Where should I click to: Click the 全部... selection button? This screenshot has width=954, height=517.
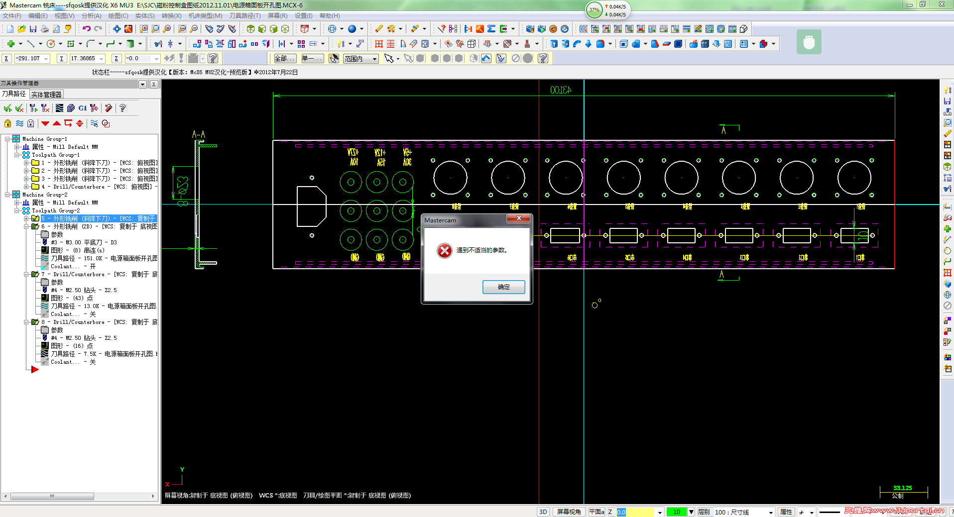(285, 59)
